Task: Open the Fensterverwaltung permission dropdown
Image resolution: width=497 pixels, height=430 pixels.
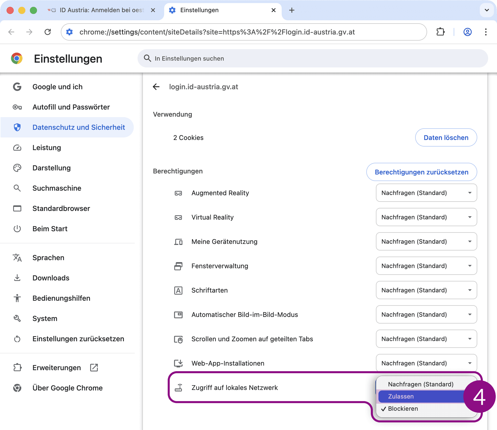Action: pos(426,266)
